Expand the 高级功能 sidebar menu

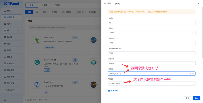[x=11, y=70]
